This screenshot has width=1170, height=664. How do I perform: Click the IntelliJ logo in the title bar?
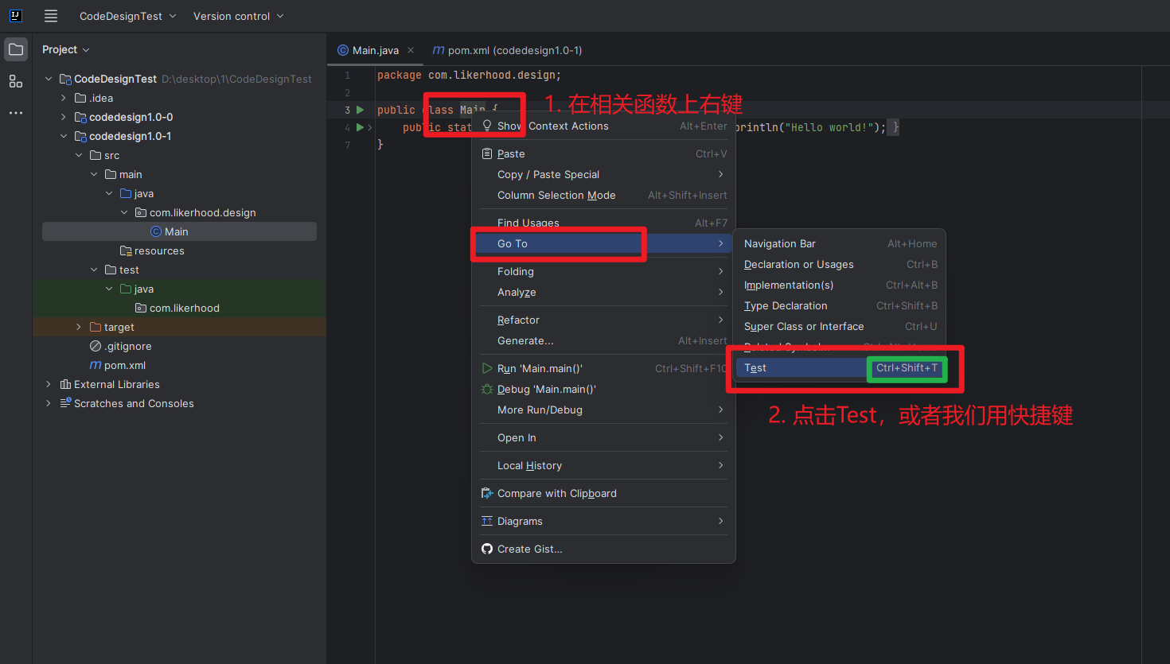[x=16, y=16]
